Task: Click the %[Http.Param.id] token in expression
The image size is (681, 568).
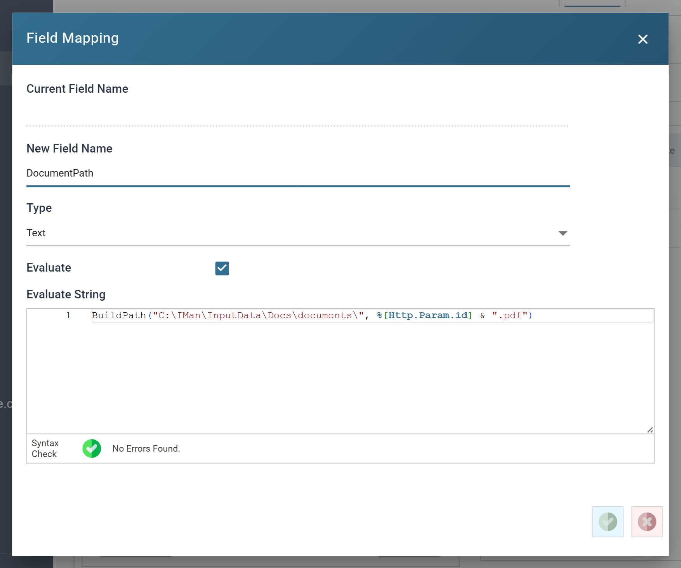Action: click(424, 315)
